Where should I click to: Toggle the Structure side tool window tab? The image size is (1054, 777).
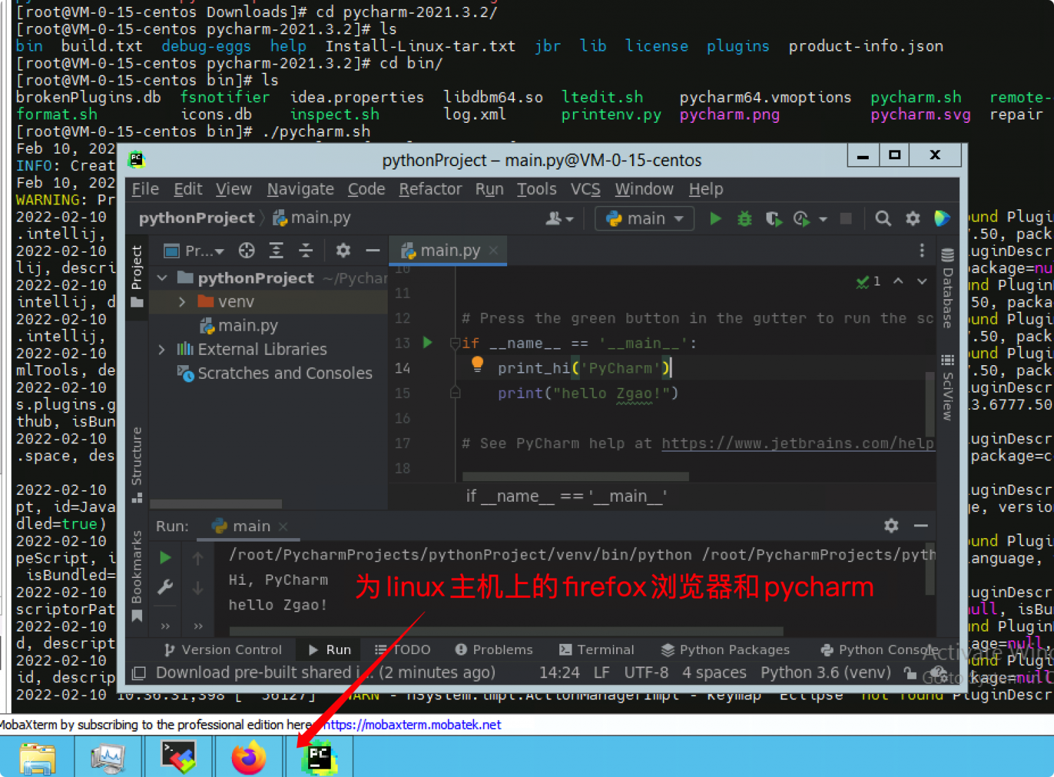pos(137,465)
